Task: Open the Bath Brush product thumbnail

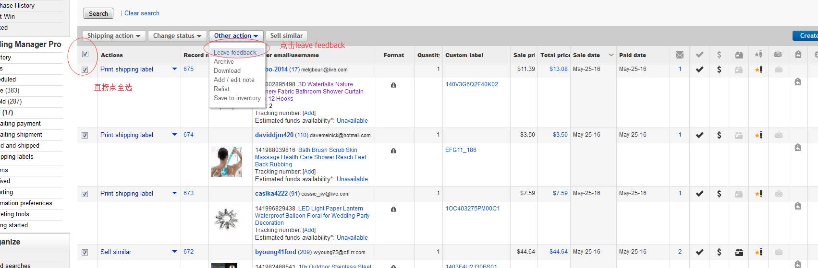Action: pyautogui.click(x=227, y=162)
